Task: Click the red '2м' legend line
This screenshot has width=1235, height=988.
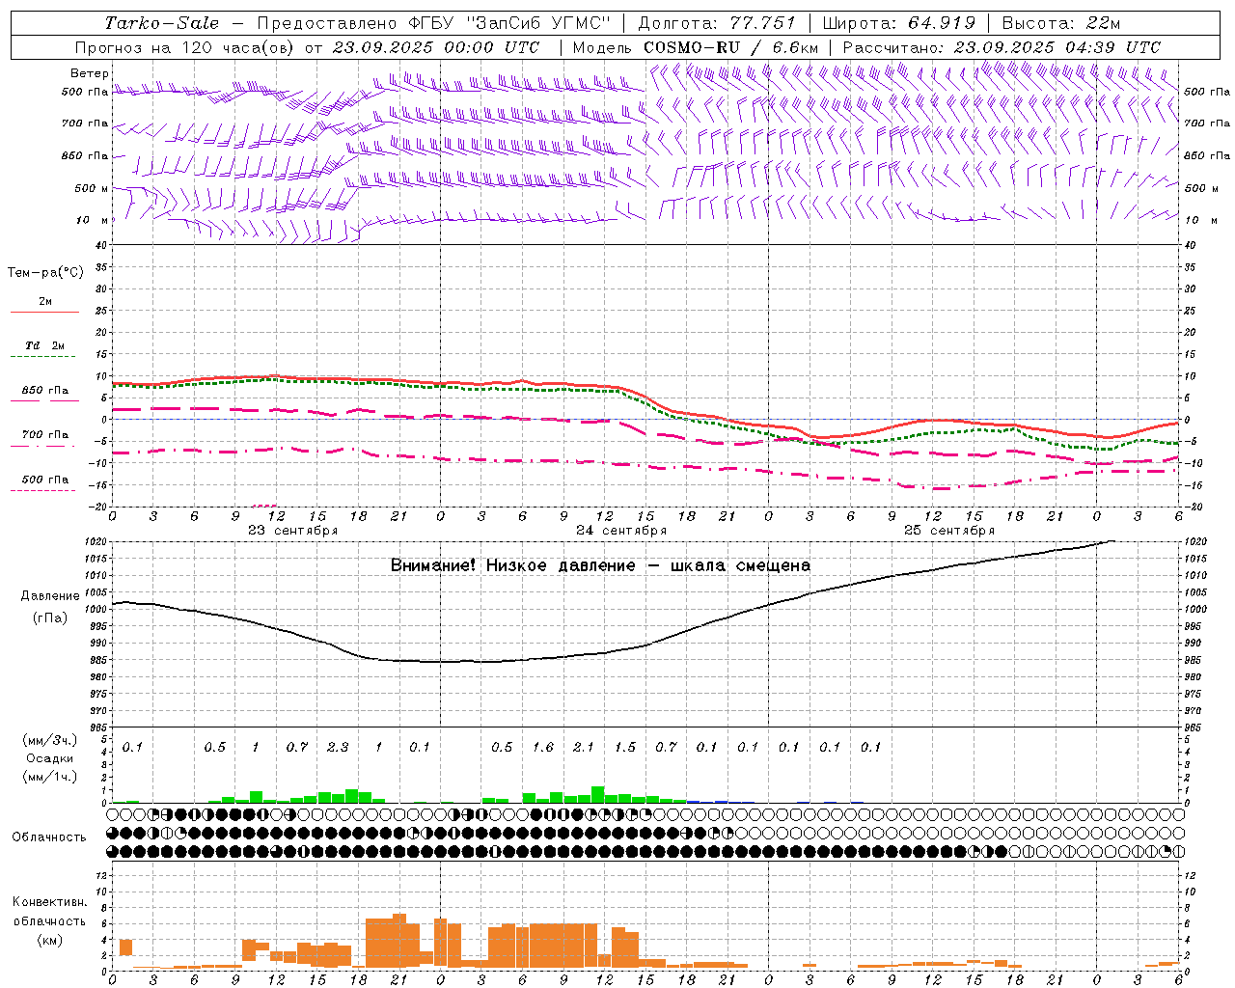Action: [44, 312]
